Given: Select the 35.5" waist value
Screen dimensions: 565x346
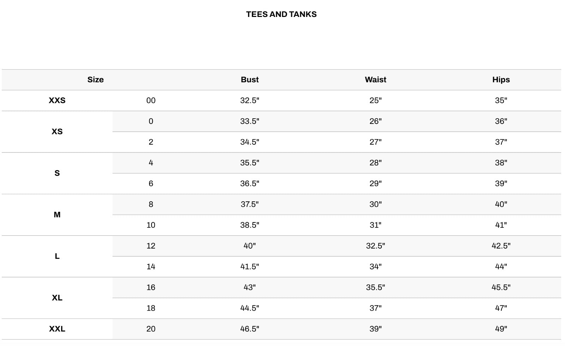Looking at the screenshot, I should (x=375, y=287).
